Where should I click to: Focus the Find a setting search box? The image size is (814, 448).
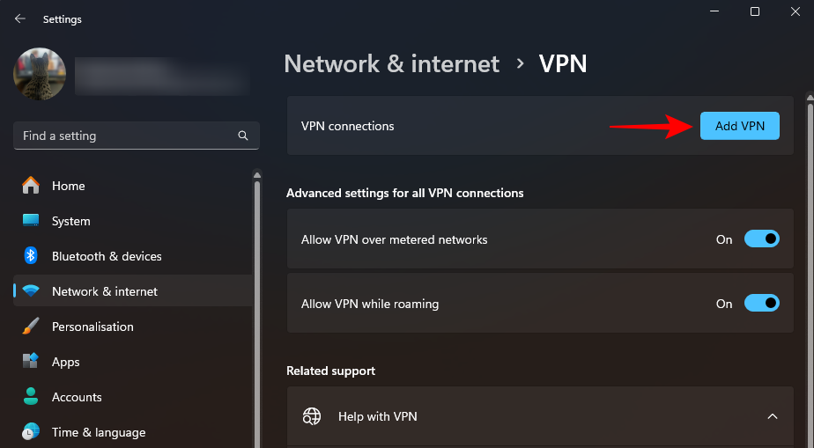tap(128, 136)
